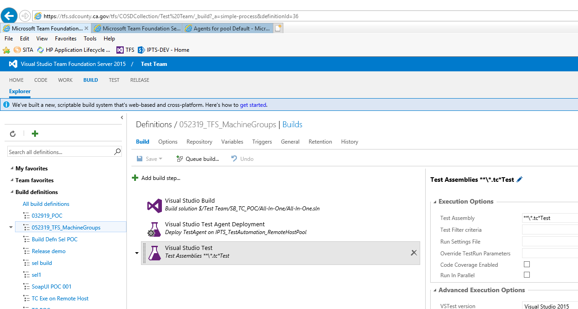The image size is (578, 309).
Task: Enable the Code Coverage Enabled checkbox
Action: [x=527, y=264]
